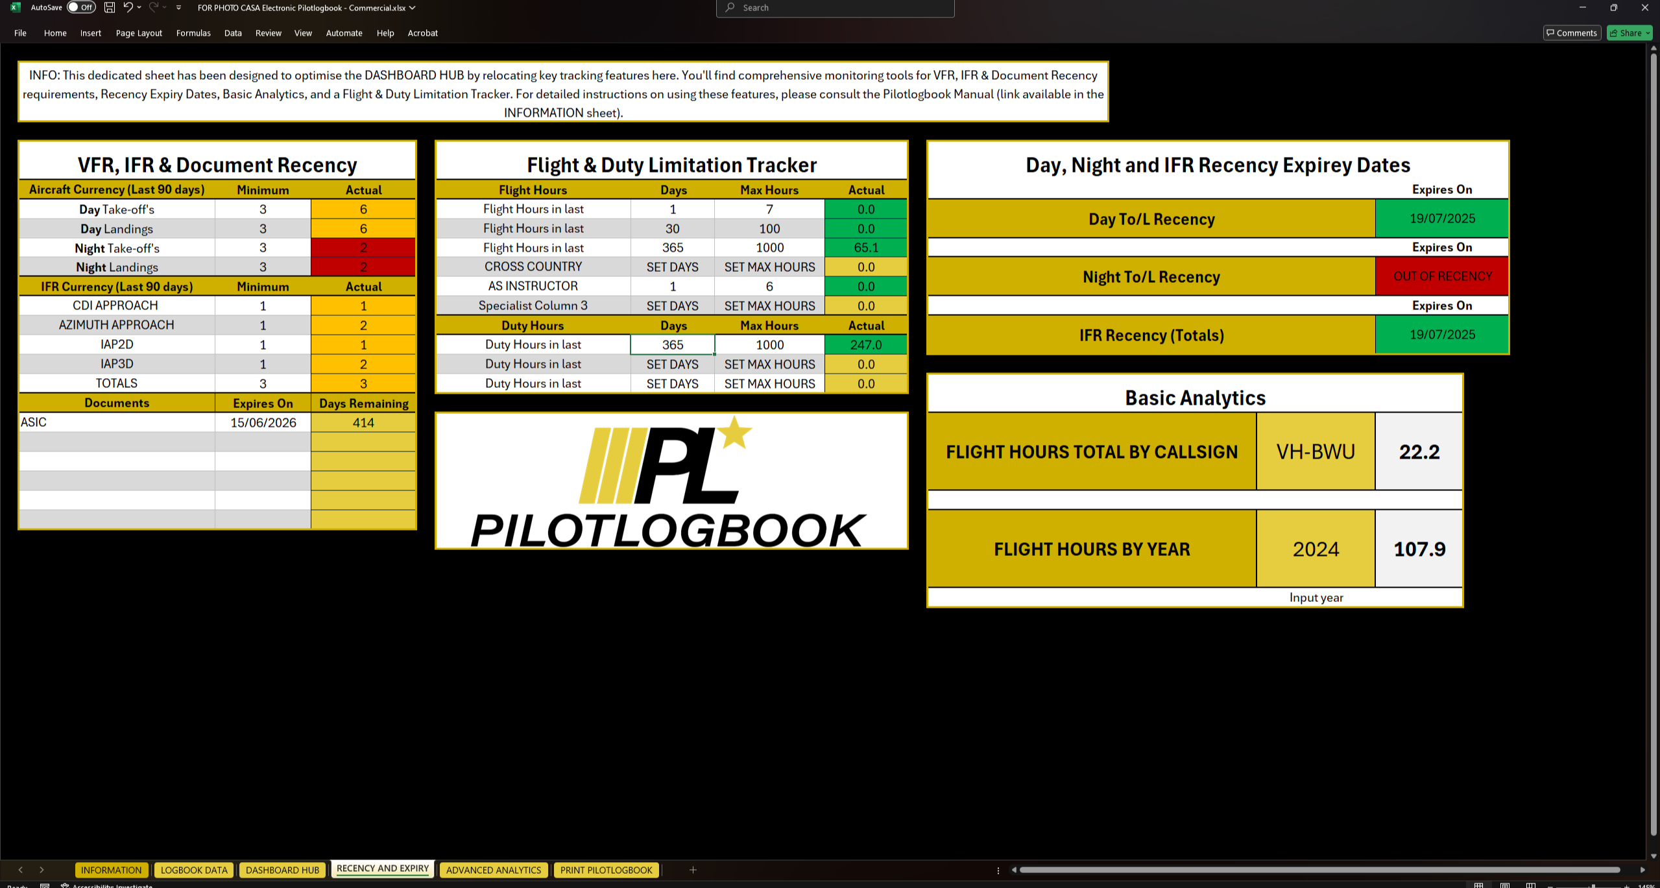Viewport: 1660px width, 888px height.
Task: Select the VH-BWU callsign cell
Action: click(x=1316, y=451)
